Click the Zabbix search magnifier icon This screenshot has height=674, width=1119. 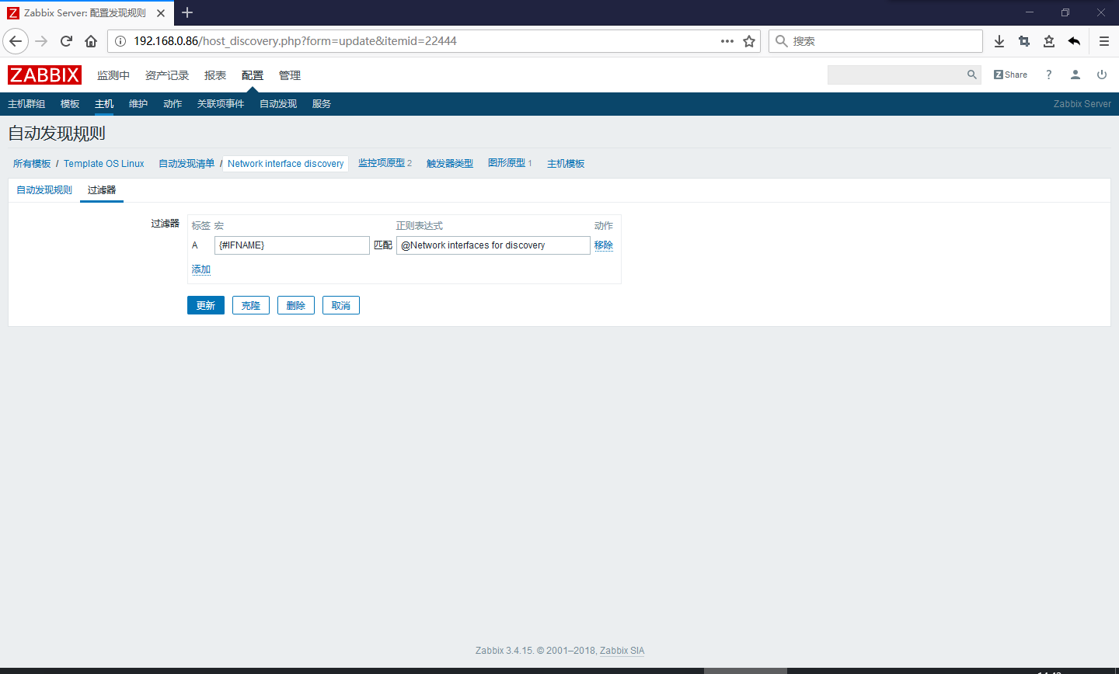pos(971,75)
